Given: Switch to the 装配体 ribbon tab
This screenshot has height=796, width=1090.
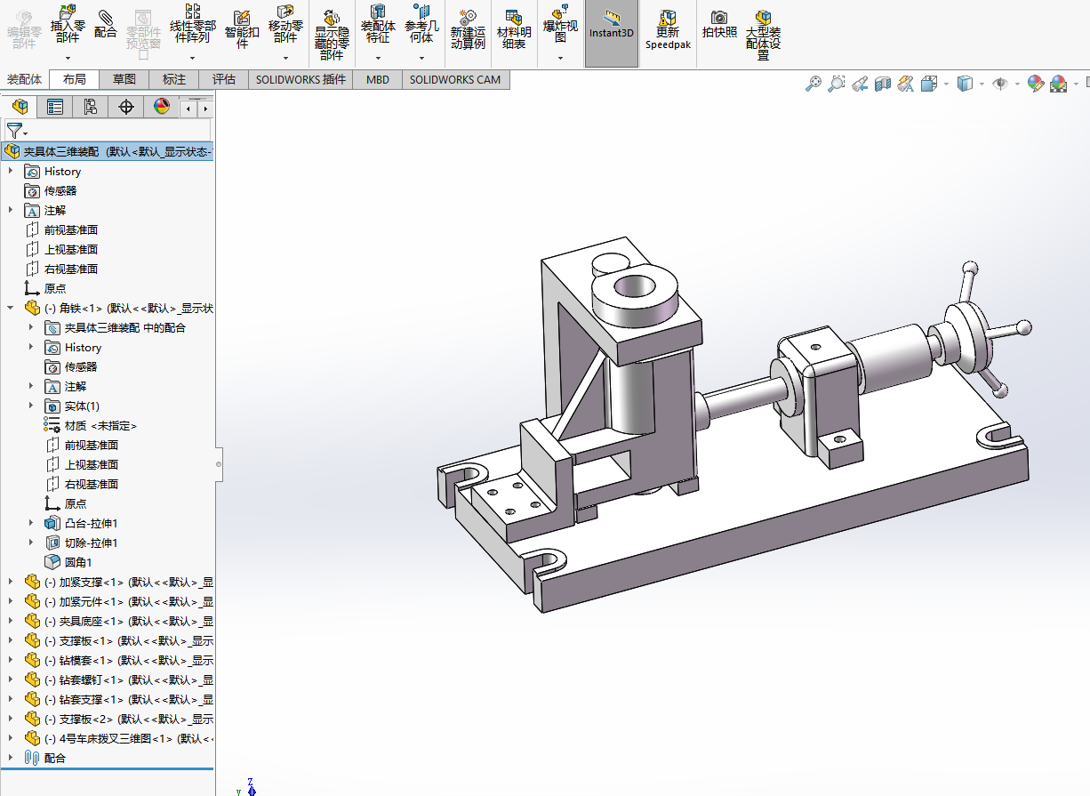Looking at the screenshot, I should pyautogui.click(x=24, y=79).
